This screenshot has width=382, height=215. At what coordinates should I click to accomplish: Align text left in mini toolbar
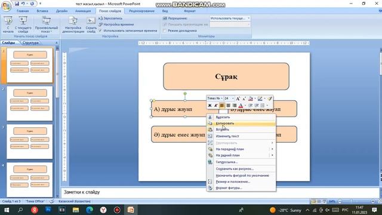coord(222,105)
